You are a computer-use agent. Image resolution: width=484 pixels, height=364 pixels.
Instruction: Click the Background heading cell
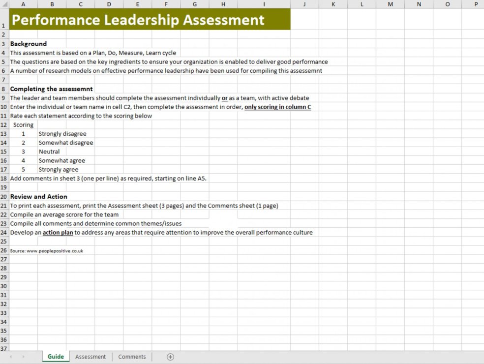click(28, 44)
